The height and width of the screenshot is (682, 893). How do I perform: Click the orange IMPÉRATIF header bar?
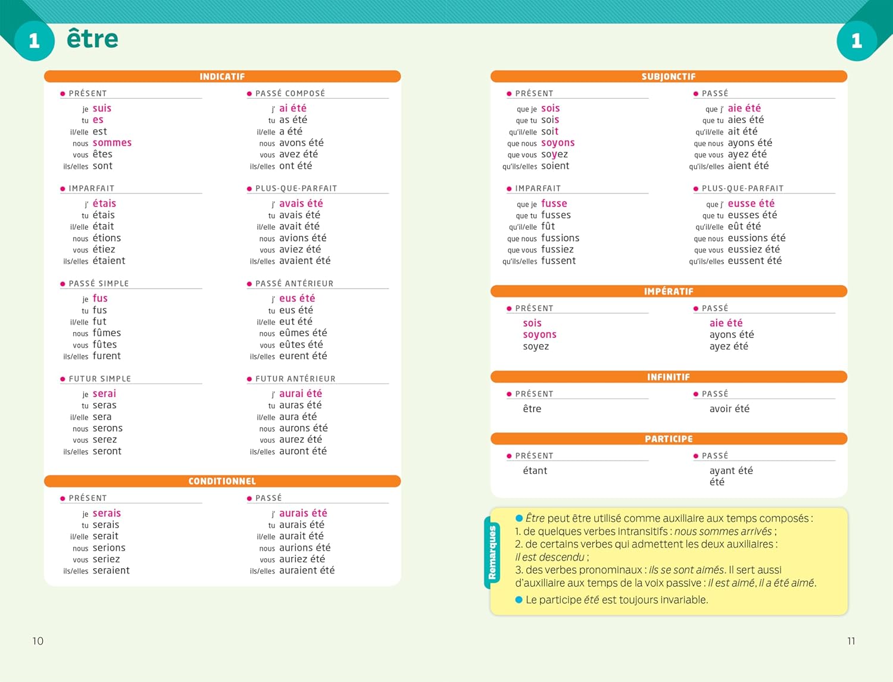click(x=669, y=291)
